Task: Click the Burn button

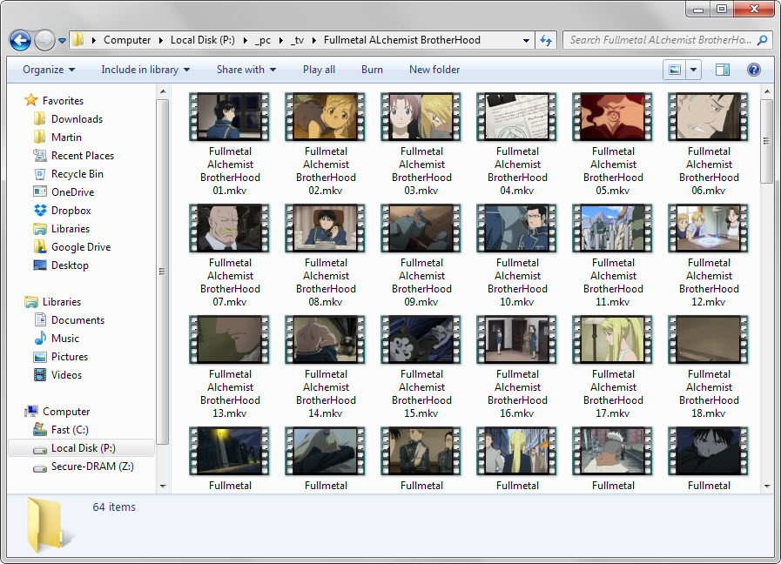Action: point(372,70)
